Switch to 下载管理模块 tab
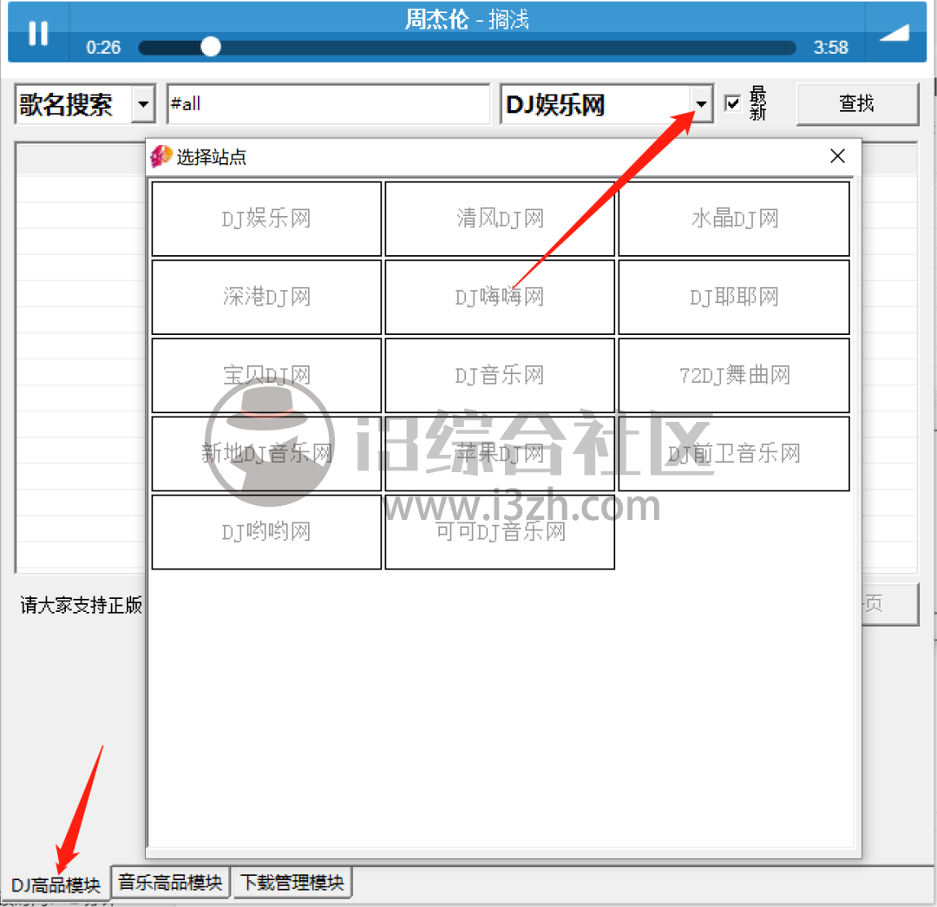 tap(292, 883)
